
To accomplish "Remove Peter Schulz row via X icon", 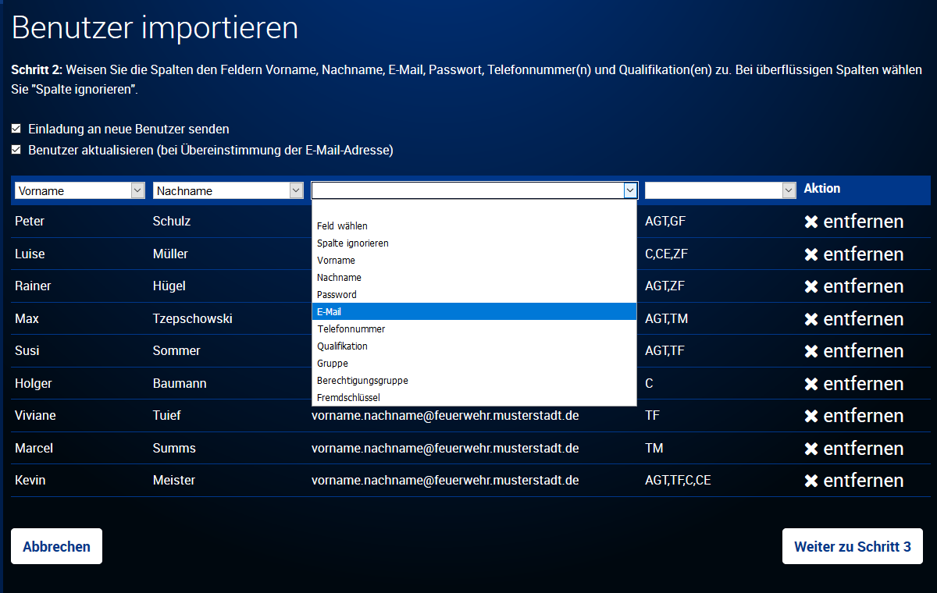I will click(x=811, y=222).
